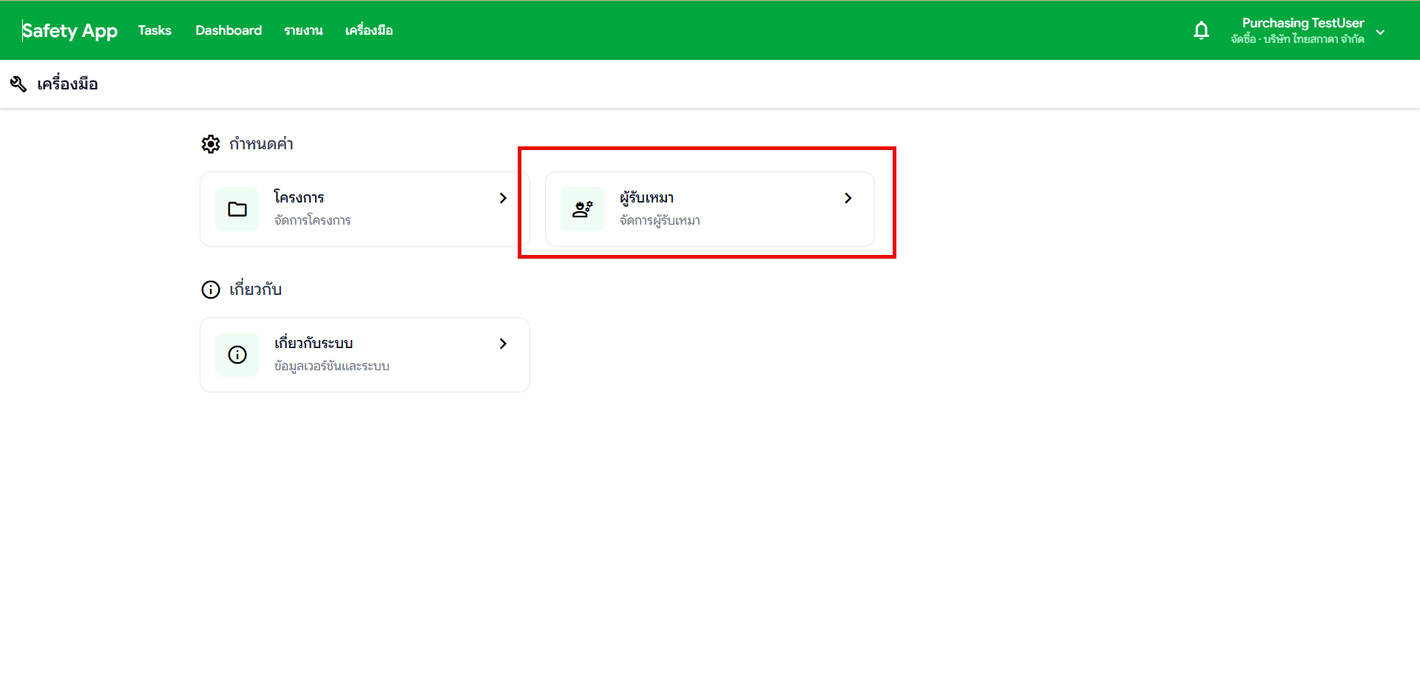The width and height of the screenshot is (1420, 674).
Task: Open the ผู้รับเหมา management card
Action: [x=709, y=209]
